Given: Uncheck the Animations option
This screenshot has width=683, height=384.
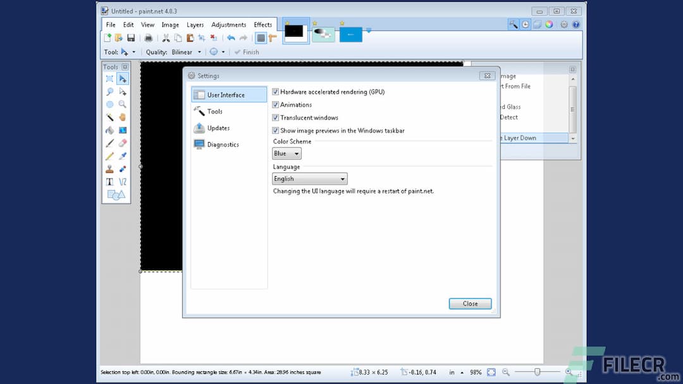Looking at the screenshot, I should tap(276, 104).
